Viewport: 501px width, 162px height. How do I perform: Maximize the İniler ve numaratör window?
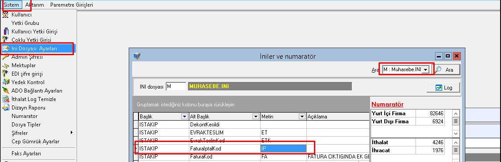pyautogui.click(x=448, y=56)
